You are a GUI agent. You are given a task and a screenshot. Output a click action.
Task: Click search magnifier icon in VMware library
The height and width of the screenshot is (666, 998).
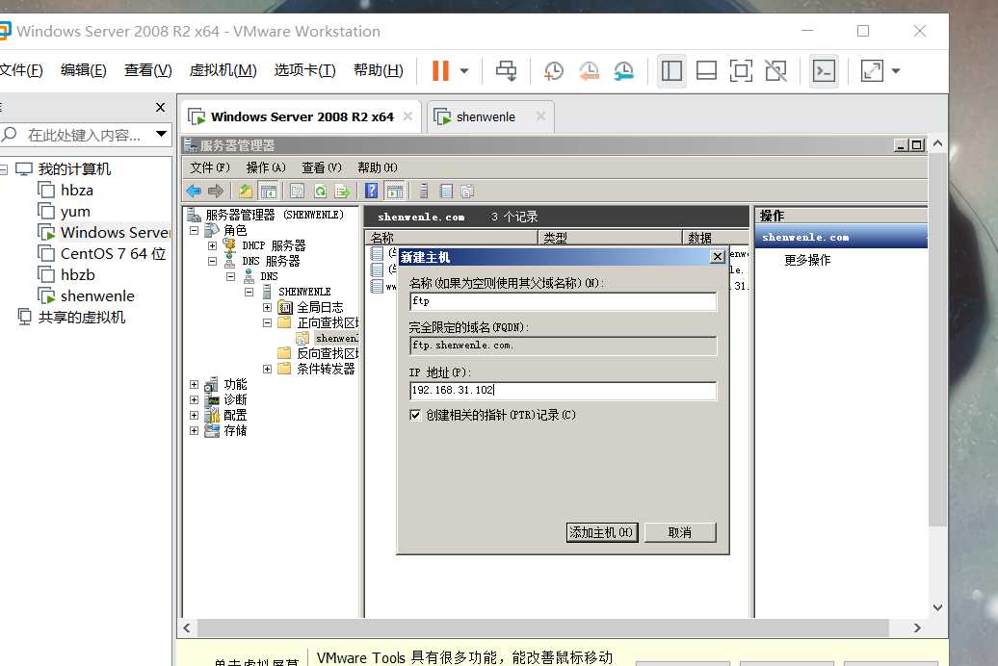(10, 134)
